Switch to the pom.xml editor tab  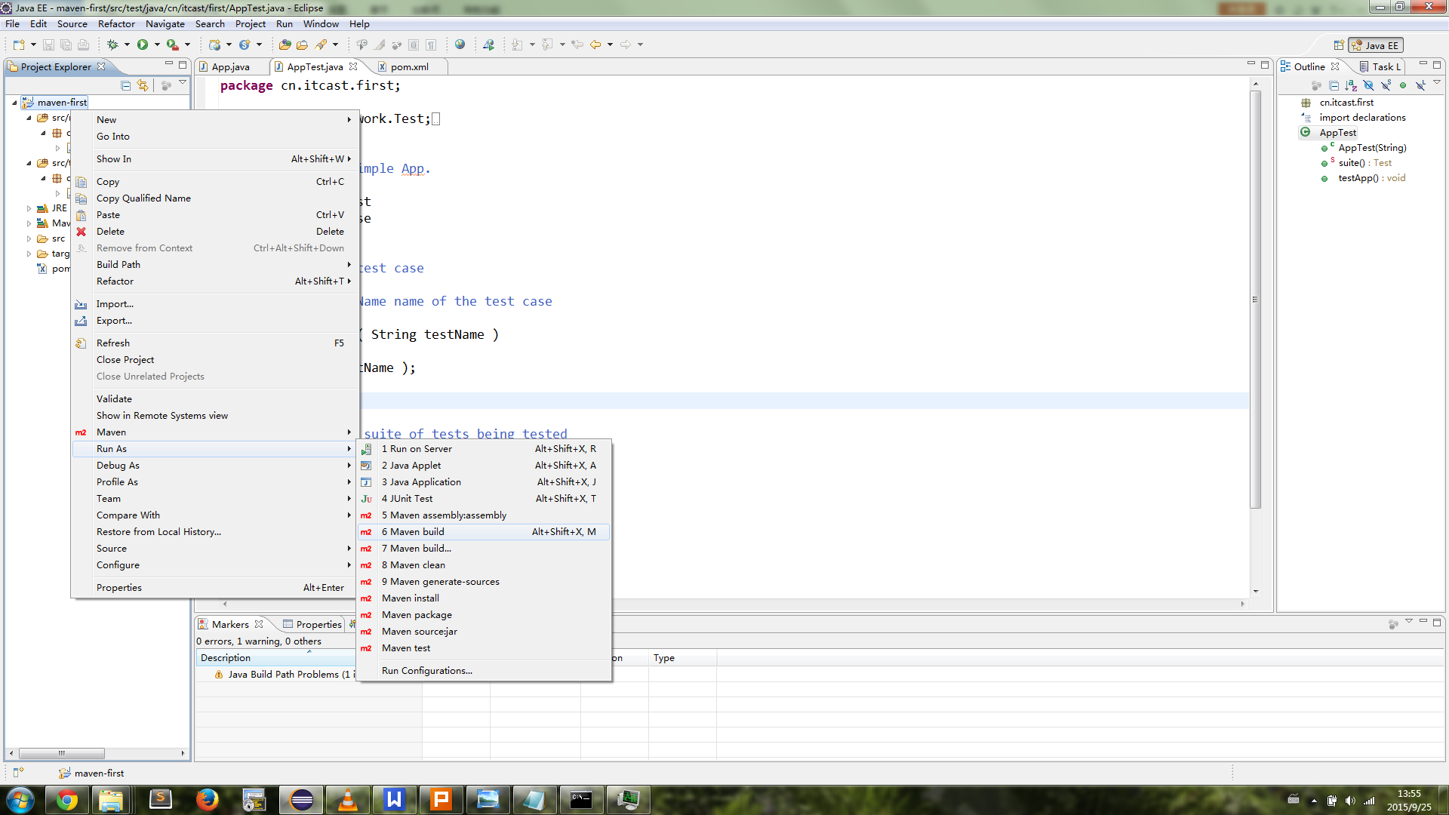(x=409, y=67)
